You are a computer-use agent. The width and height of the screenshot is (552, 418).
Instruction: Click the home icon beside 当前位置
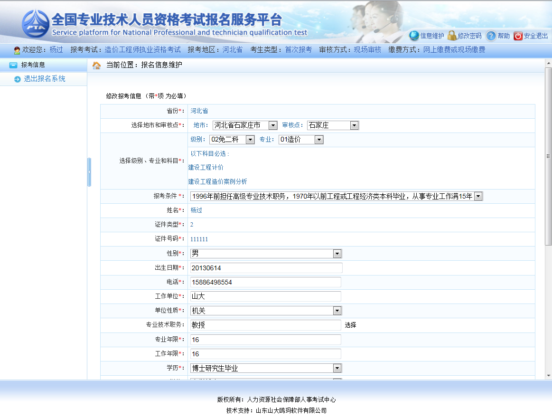click(x=96, y=65)
